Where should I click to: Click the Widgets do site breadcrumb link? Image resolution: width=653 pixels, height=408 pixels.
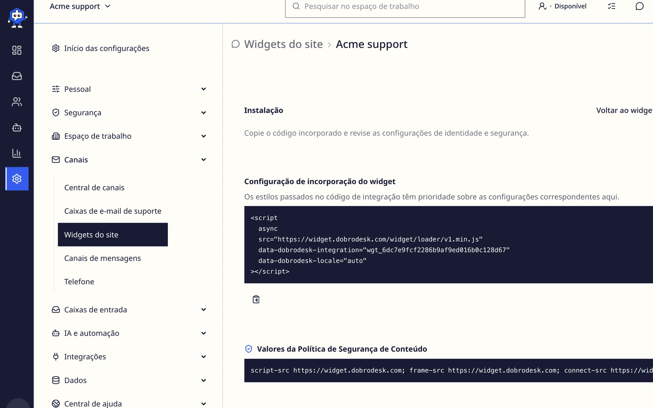pos(284,44)
